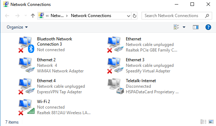Close the Network Connections window
The width and height of the screenshot is (216, 126).
point(208,4)
